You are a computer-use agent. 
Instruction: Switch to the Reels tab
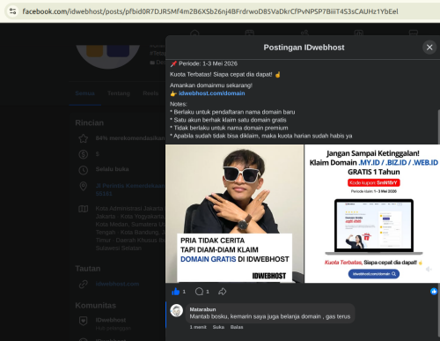tap(150, 93)
